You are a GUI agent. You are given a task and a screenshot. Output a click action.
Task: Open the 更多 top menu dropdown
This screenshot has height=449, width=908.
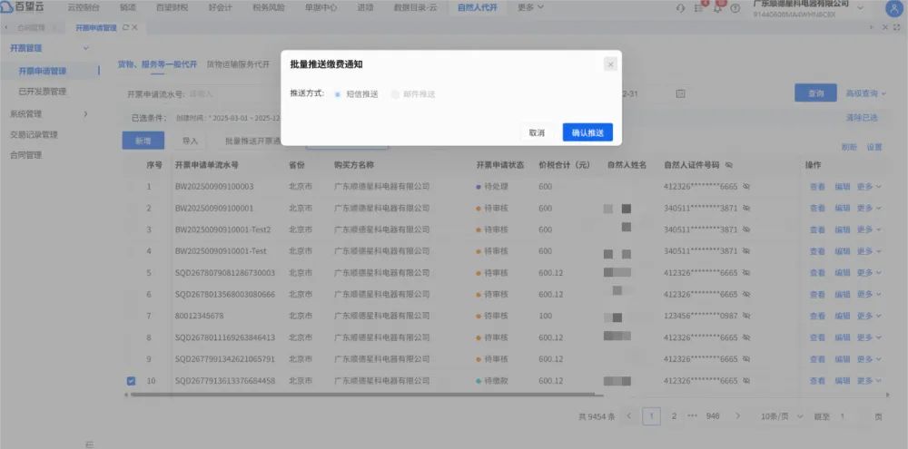[530, 7]
